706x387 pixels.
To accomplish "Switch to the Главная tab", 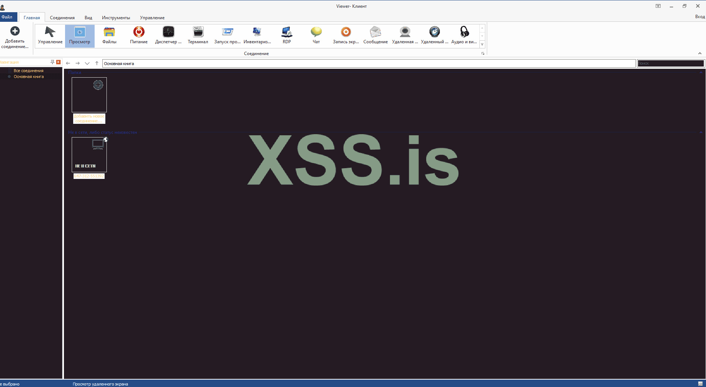I will pyautogui.click(x=32, y=17).
